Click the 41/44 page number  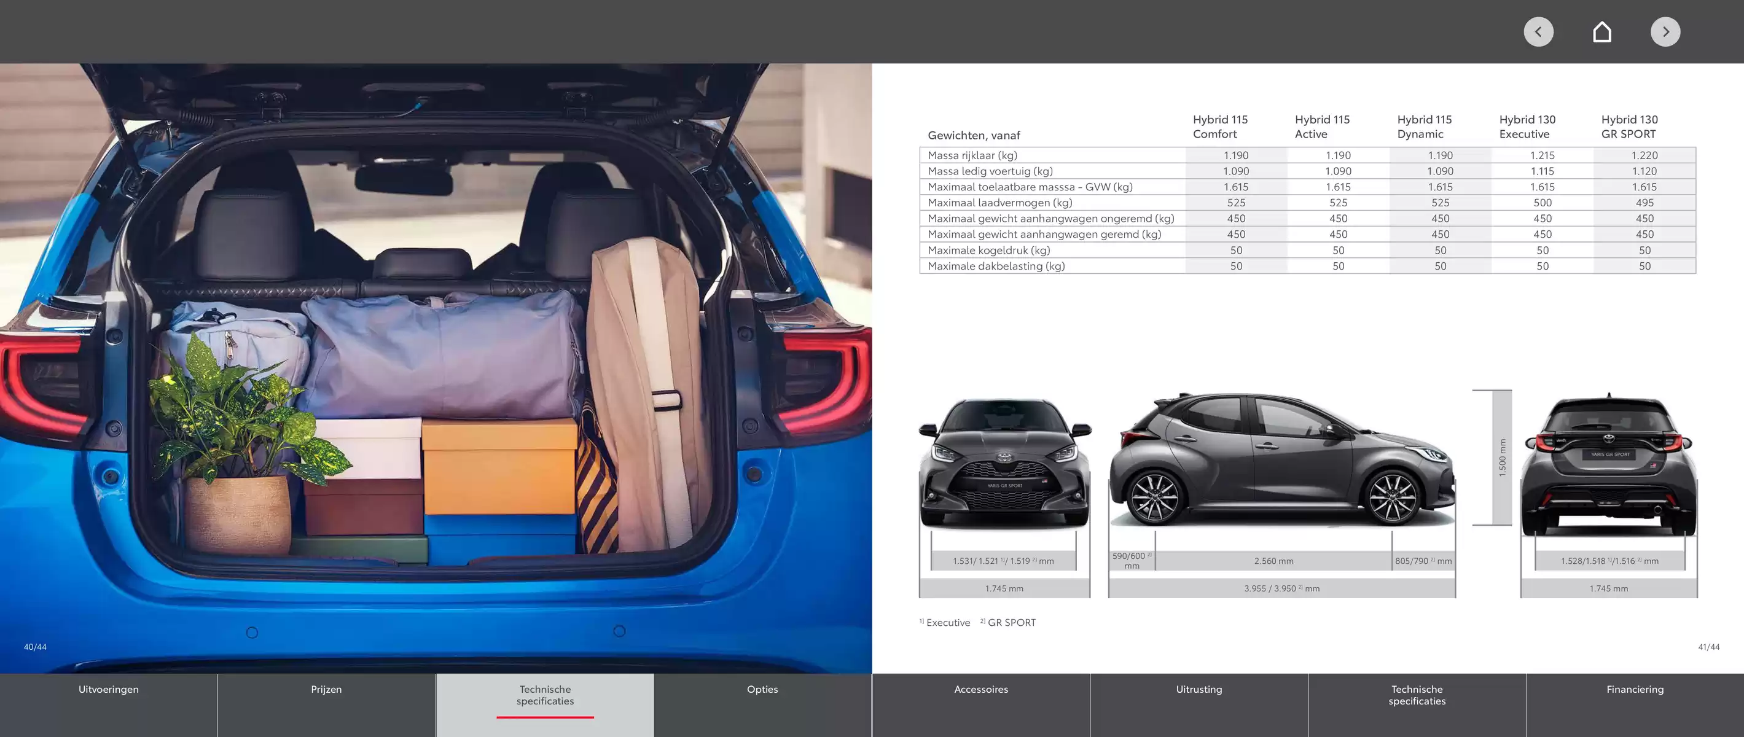[x=1708, y=647]
